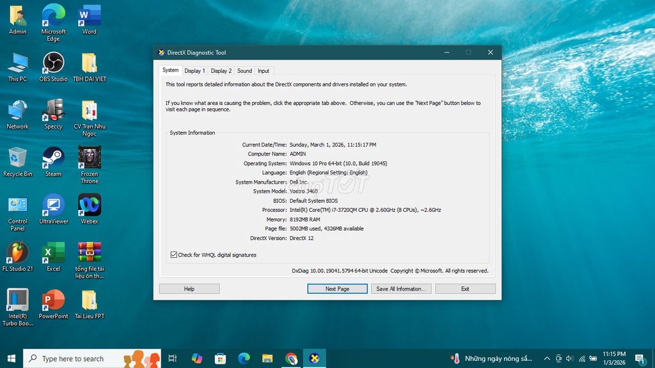Image resolution: width=655 pixels, height=368 pixels.
Task: Click the Exit button
Action: coord(465,289)
